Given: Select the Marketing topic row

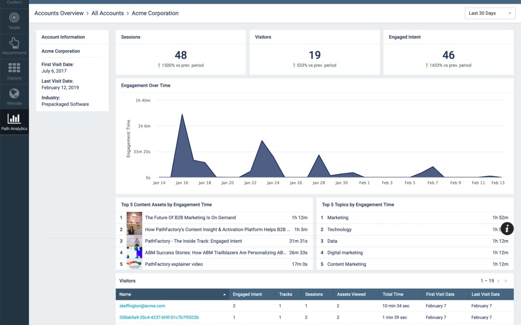Looking at the screenshot, I should tap(415, 218).
